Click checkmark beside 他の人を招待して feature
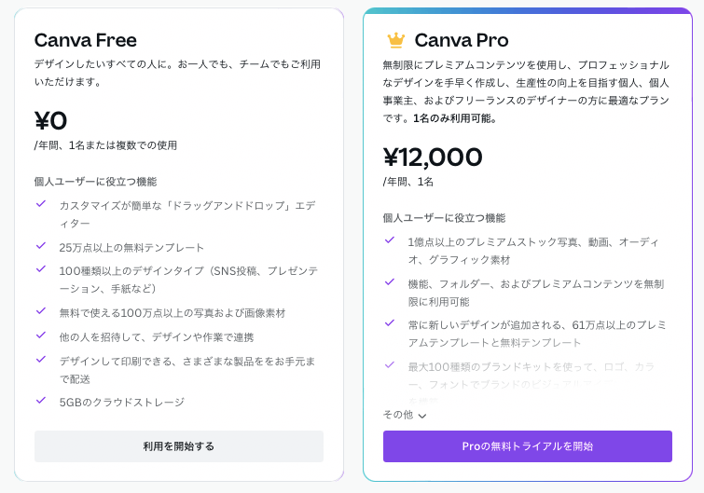 point(41,336)
